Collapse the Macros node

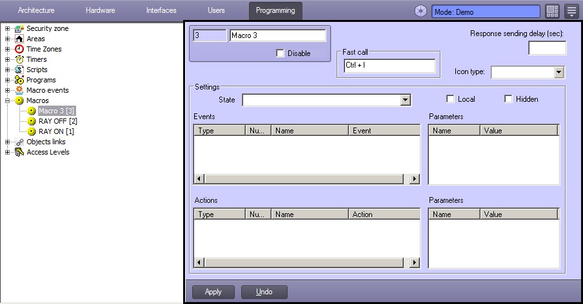[7, 100]
